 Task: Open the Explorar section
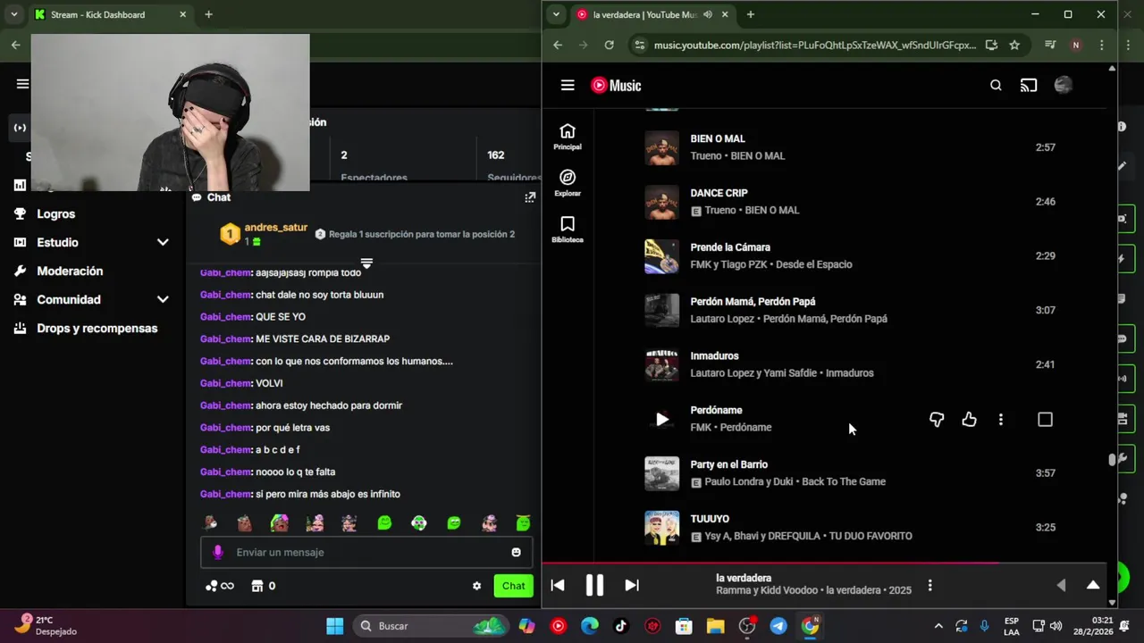coord(568,183)
